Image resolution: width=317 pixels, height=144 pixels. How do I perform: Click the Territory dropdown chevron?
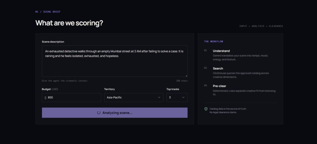(159, 97)
